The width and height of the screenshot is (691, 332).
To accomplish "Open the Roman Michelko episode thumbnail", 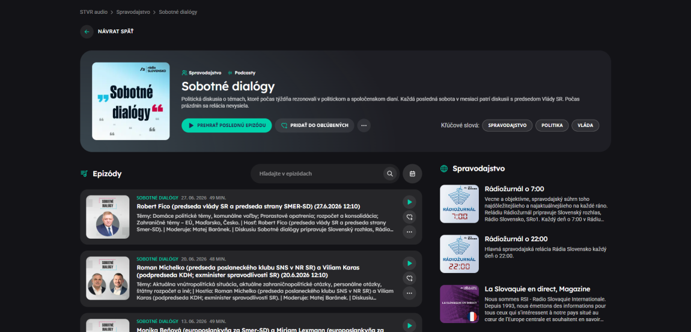I will pos(108,278).
